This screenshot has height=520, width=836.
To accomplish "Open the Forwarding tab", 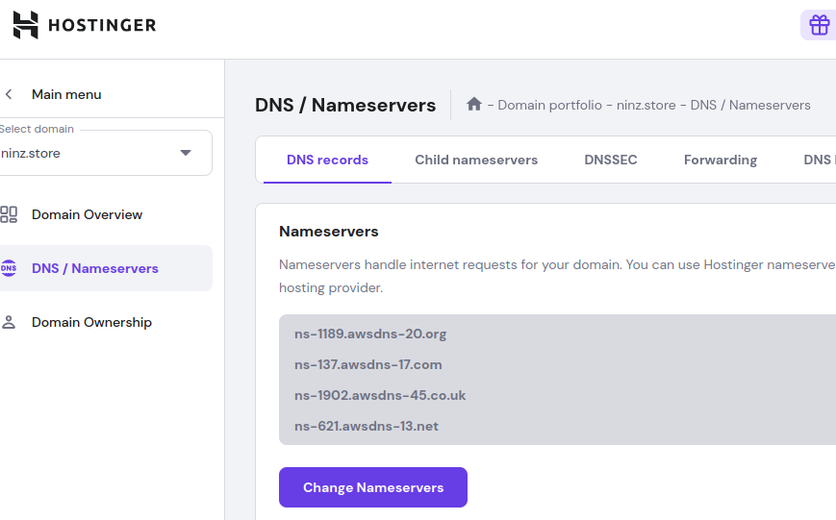I will point(721,160).
